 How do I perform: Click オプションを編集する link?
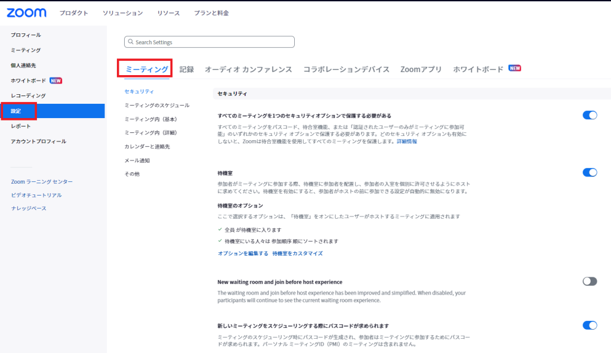243,253
